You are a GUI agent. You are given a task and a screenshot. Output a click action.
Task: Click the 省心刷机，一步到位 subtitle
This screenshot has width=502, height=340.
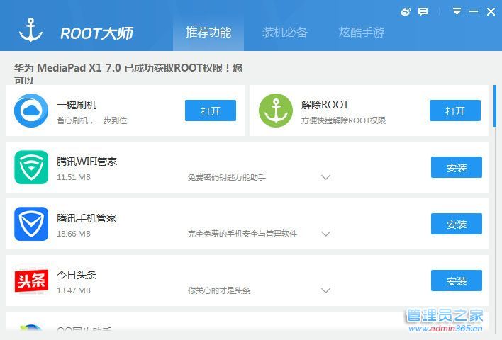click(91, 120)
